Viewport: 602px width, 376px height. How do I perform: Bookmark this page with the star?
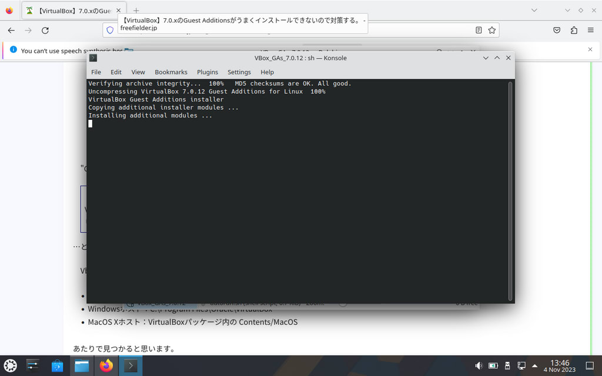click(x=492, y=31)
